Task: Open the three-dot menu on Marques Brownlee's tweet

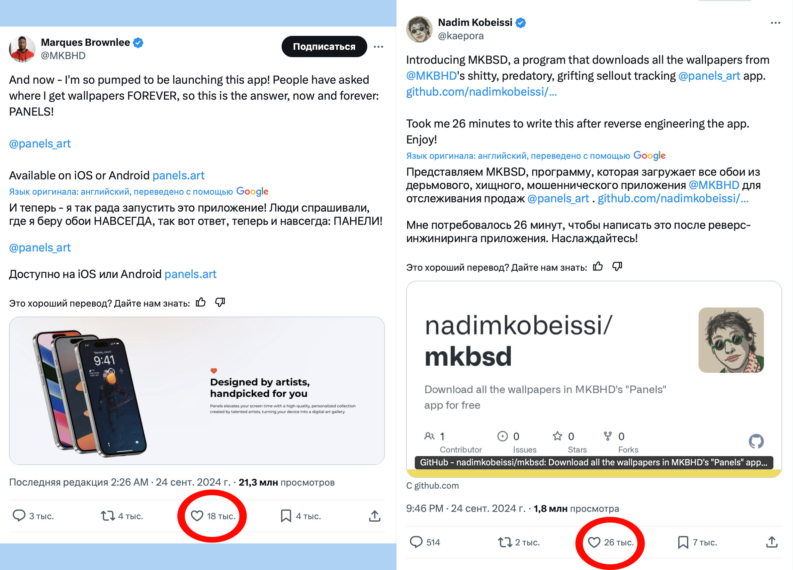Action: (378, 47)
